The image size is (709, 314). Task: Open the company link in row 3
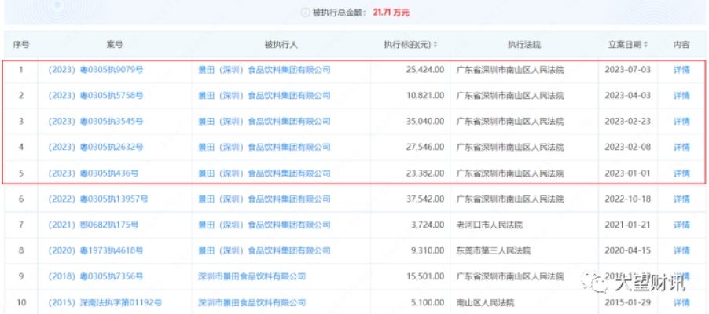coord(265,122)
